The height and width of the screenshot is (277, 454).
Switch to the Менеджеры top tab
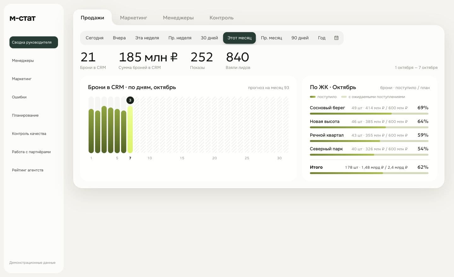click(178, 18)
